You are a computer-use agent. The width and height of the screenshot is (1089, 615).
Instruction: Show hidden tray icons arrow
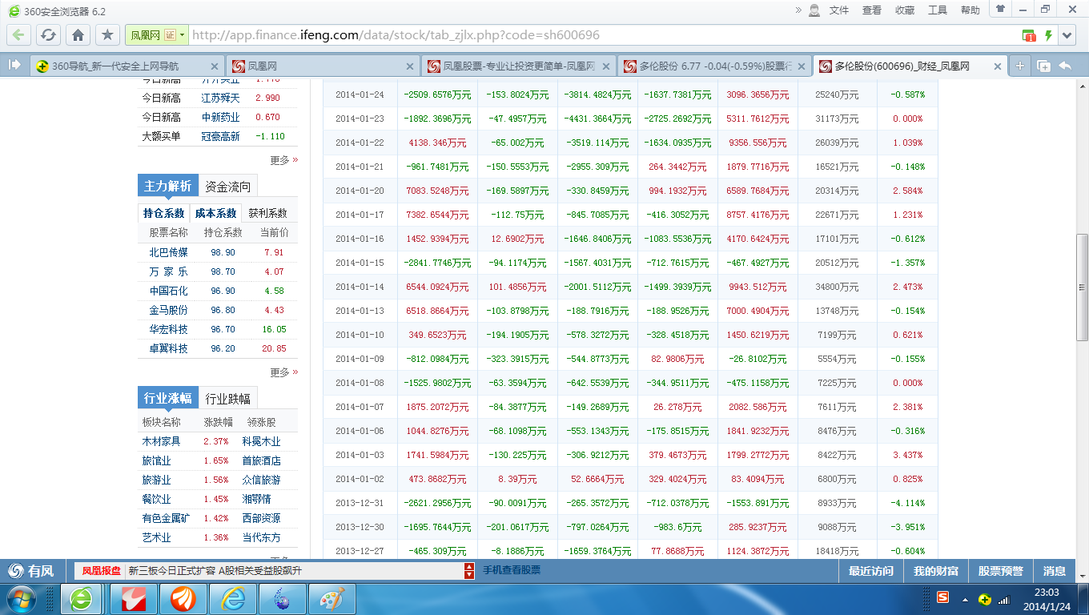coord(966,599)
